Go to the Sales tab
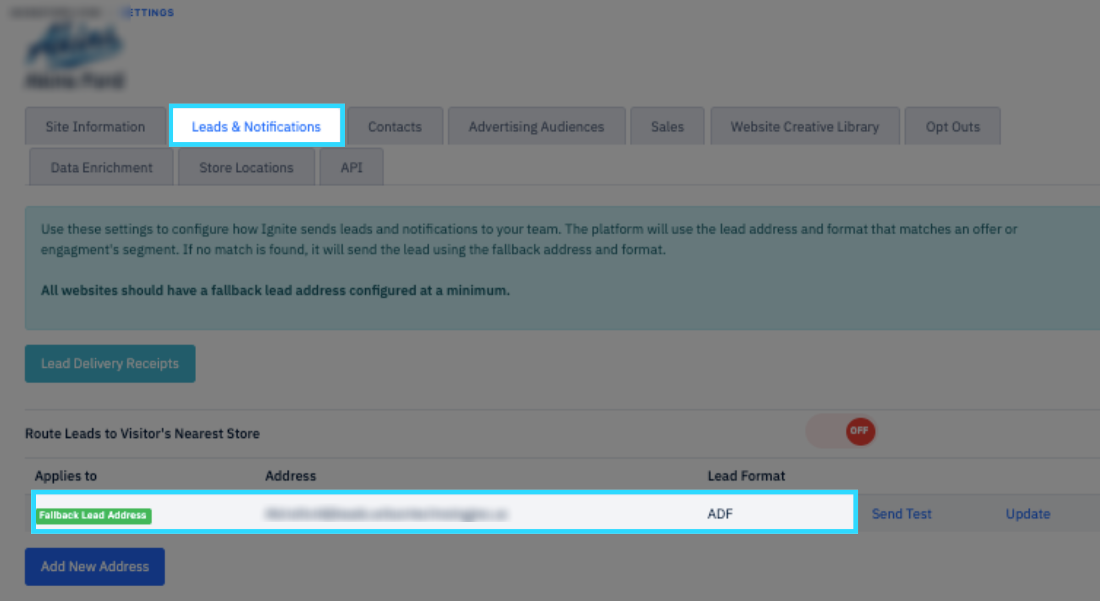 (x=667, y=126)
